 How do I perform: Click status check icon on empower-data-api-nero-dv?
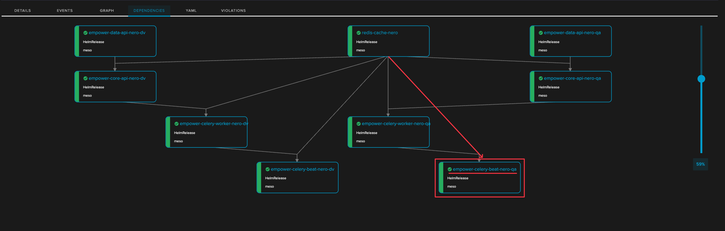pyautogui.click(x=85, y=33)
